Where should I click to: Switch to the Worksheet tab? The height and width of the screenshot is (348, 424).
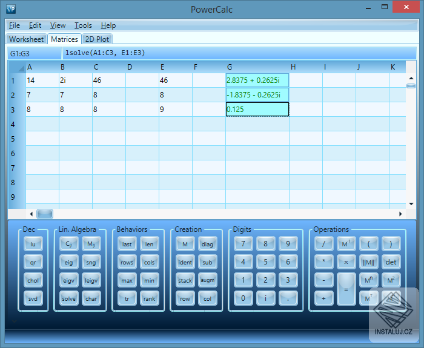pyautogui.click(x=26, y=39)
